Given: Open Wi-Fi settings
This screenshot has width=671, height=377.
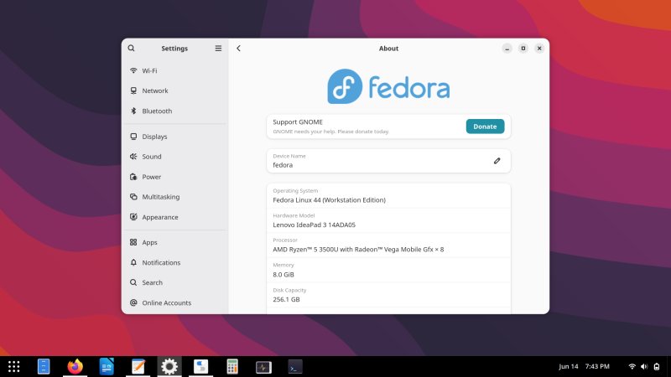Looking at the screenshot, I should tap(174, 70).
